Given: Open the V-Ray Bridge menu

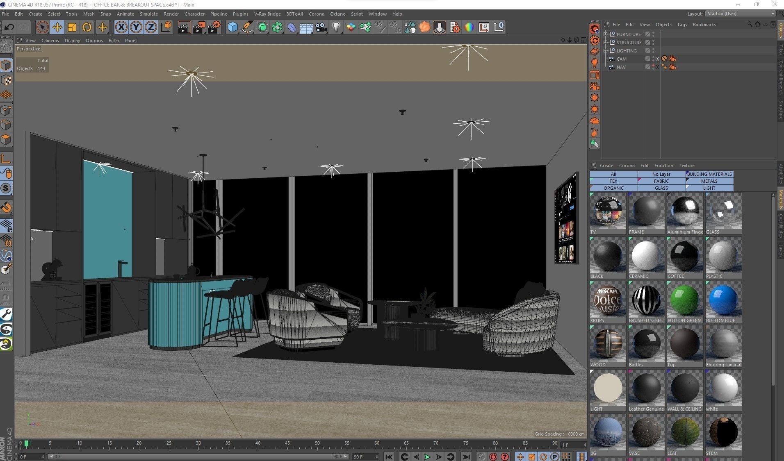Looking at the screenshot, I should tap(267, 14).
